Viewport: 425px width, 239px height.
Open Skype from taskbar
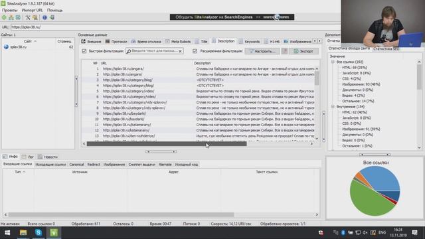[39, 232]
